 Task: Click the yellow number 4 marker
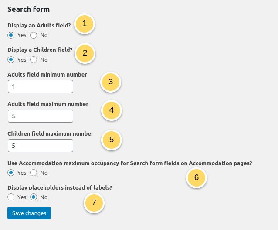click(x=112, y=110)
